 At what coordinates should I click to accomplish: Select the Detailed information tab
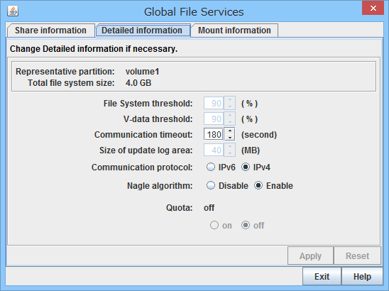(x=142, y=31)
